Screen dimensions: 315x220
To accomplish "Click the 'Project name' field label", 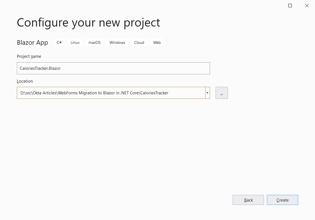I will pyautogui.click(x=29, y=56).
